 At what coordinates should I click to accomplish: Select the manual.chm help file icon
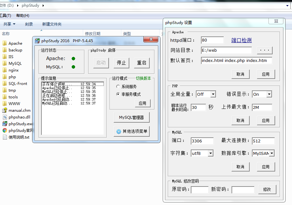pyautogui.click(x=5, y=110)
